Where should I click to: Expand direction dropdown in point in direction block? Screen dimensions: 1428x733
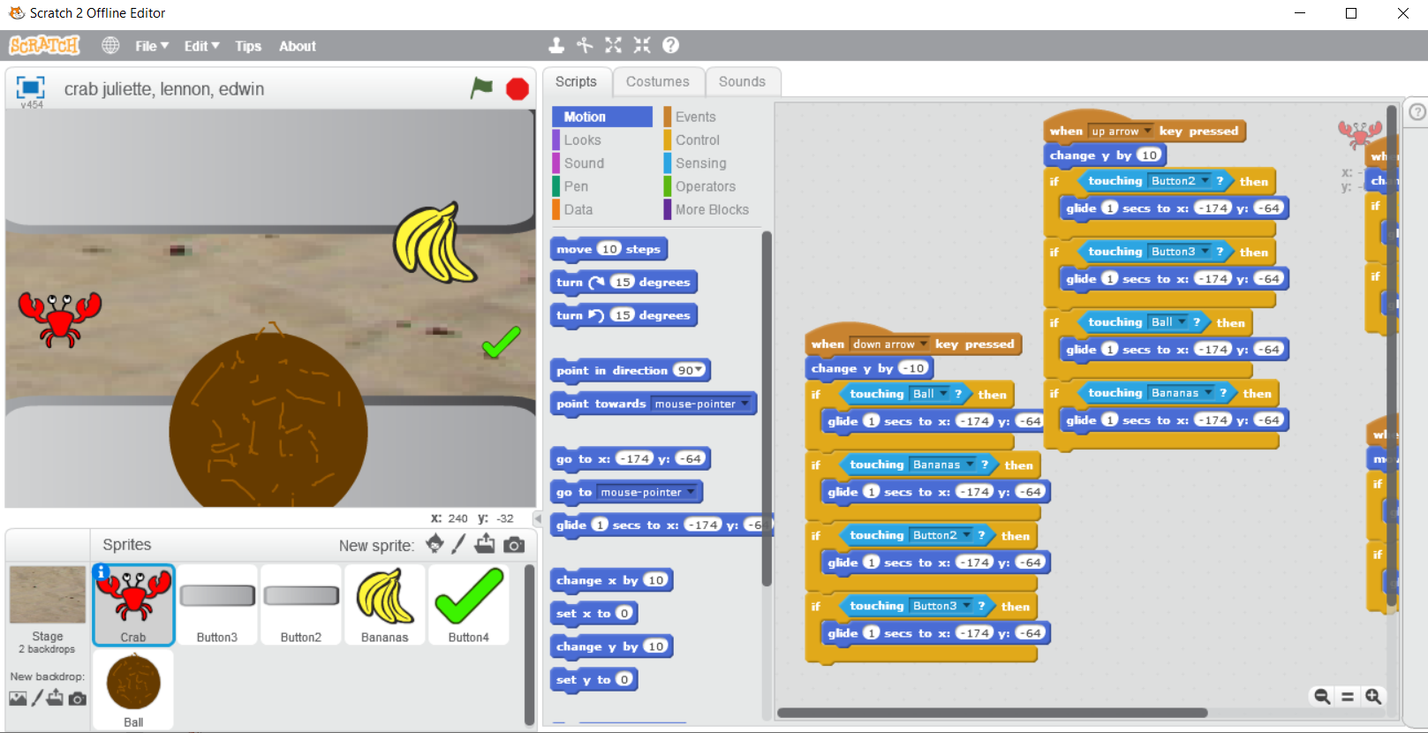coord(699,371)
